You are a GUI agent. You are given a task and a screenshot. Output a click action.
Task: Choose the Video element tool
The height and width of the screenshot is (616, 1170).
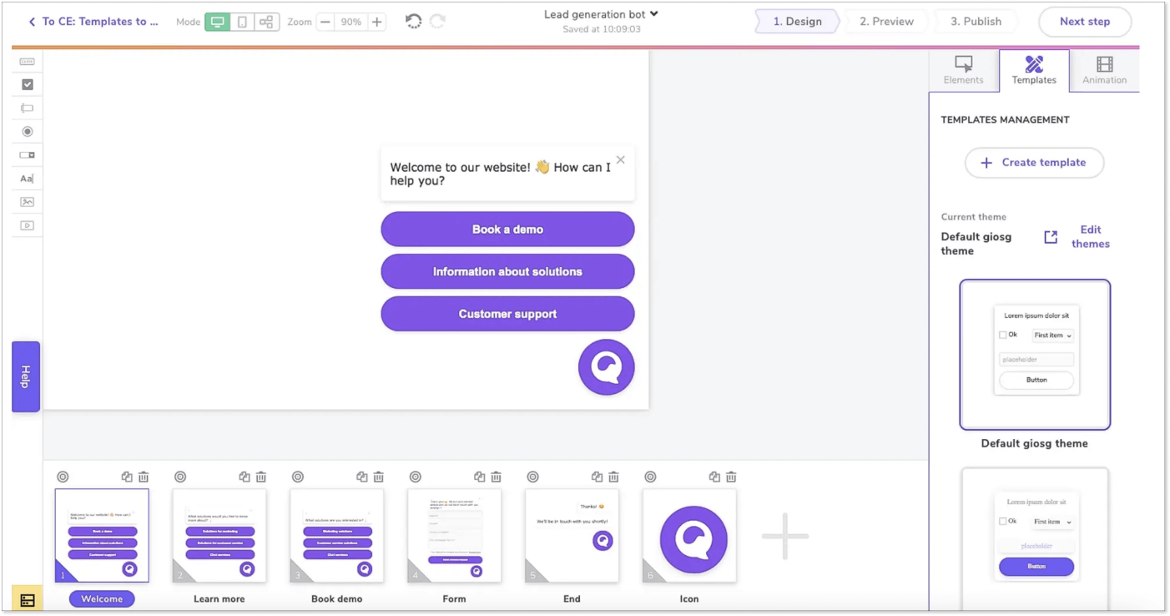click(x=28, y=225)
